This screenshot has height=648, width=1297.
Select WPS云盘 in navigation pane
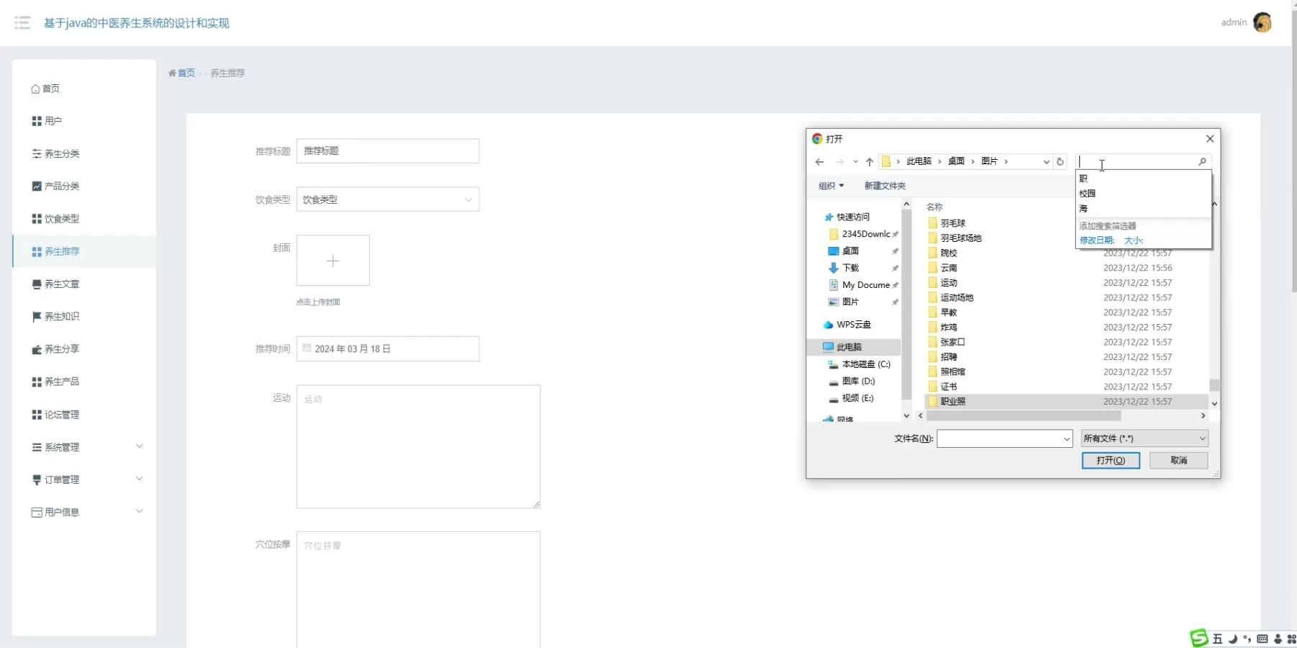pyautogui.click(x=847, y=325)
